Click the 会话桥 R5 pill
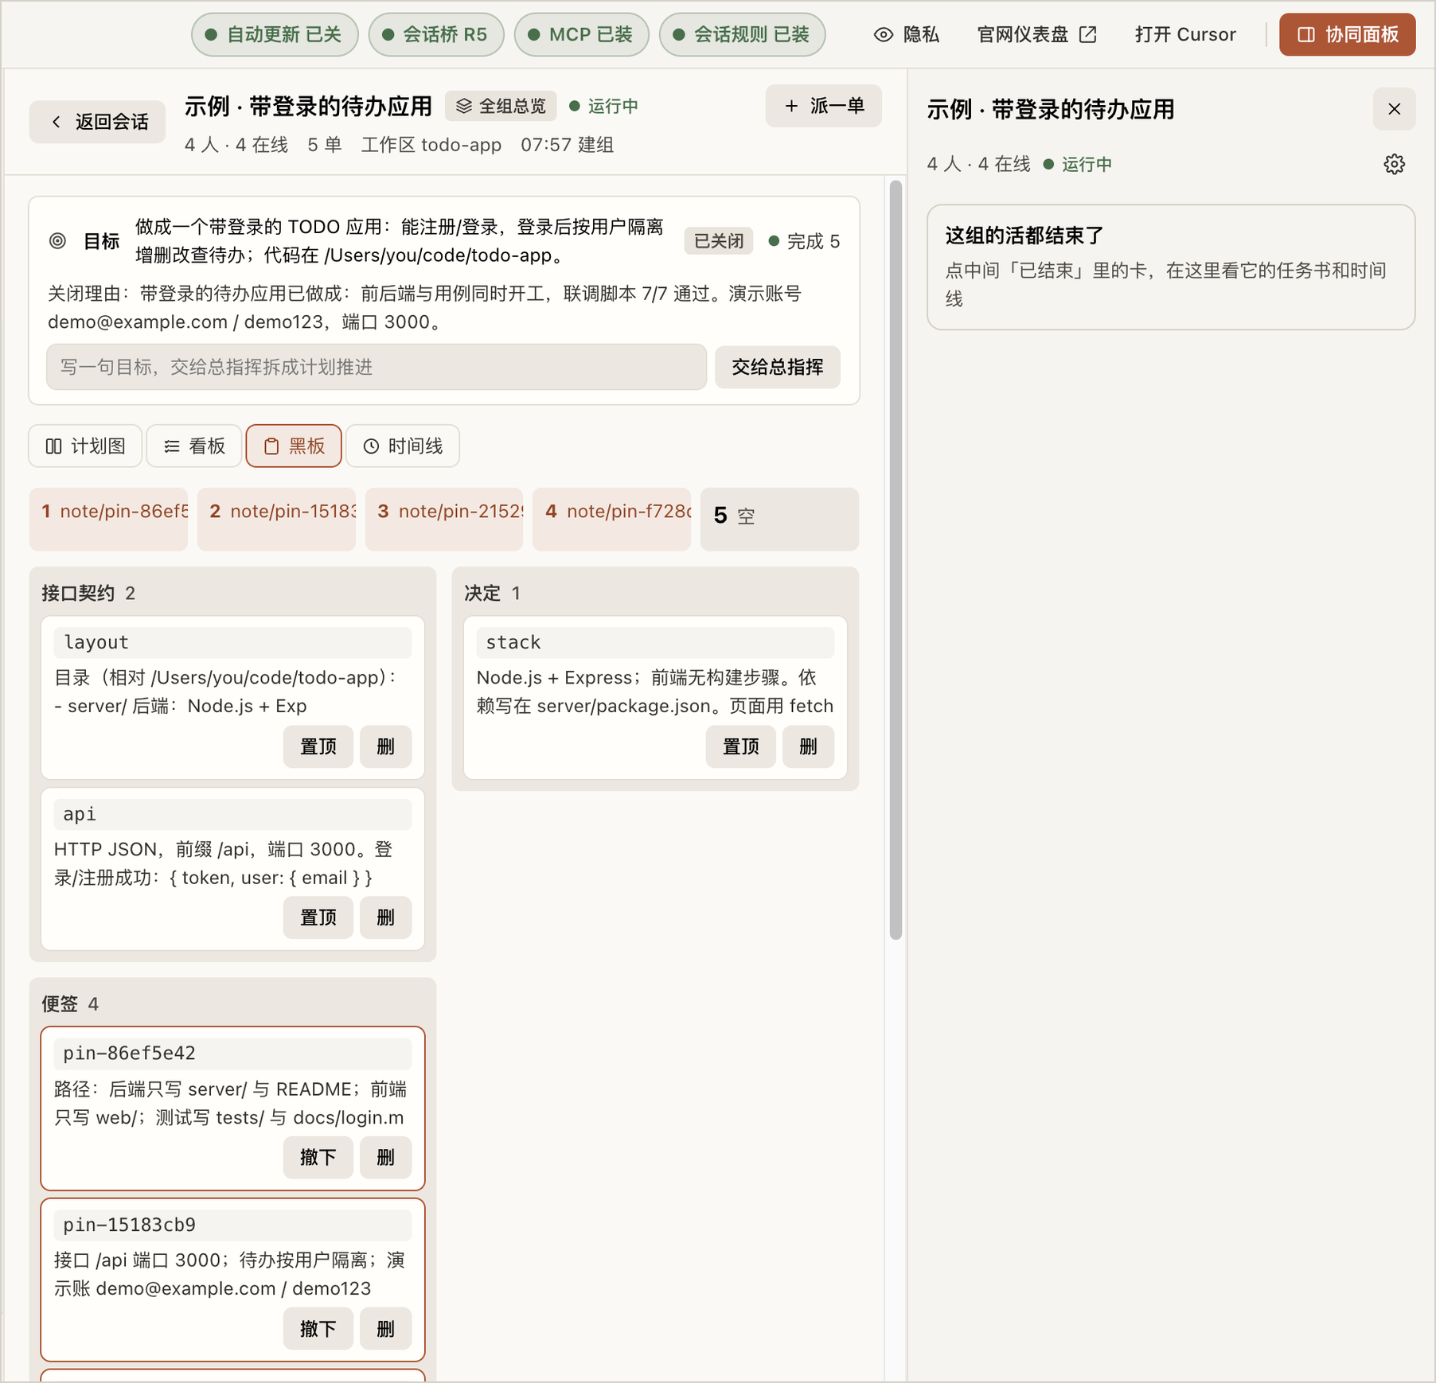Screen dimensions: 1436x1383 pos(436,35)
